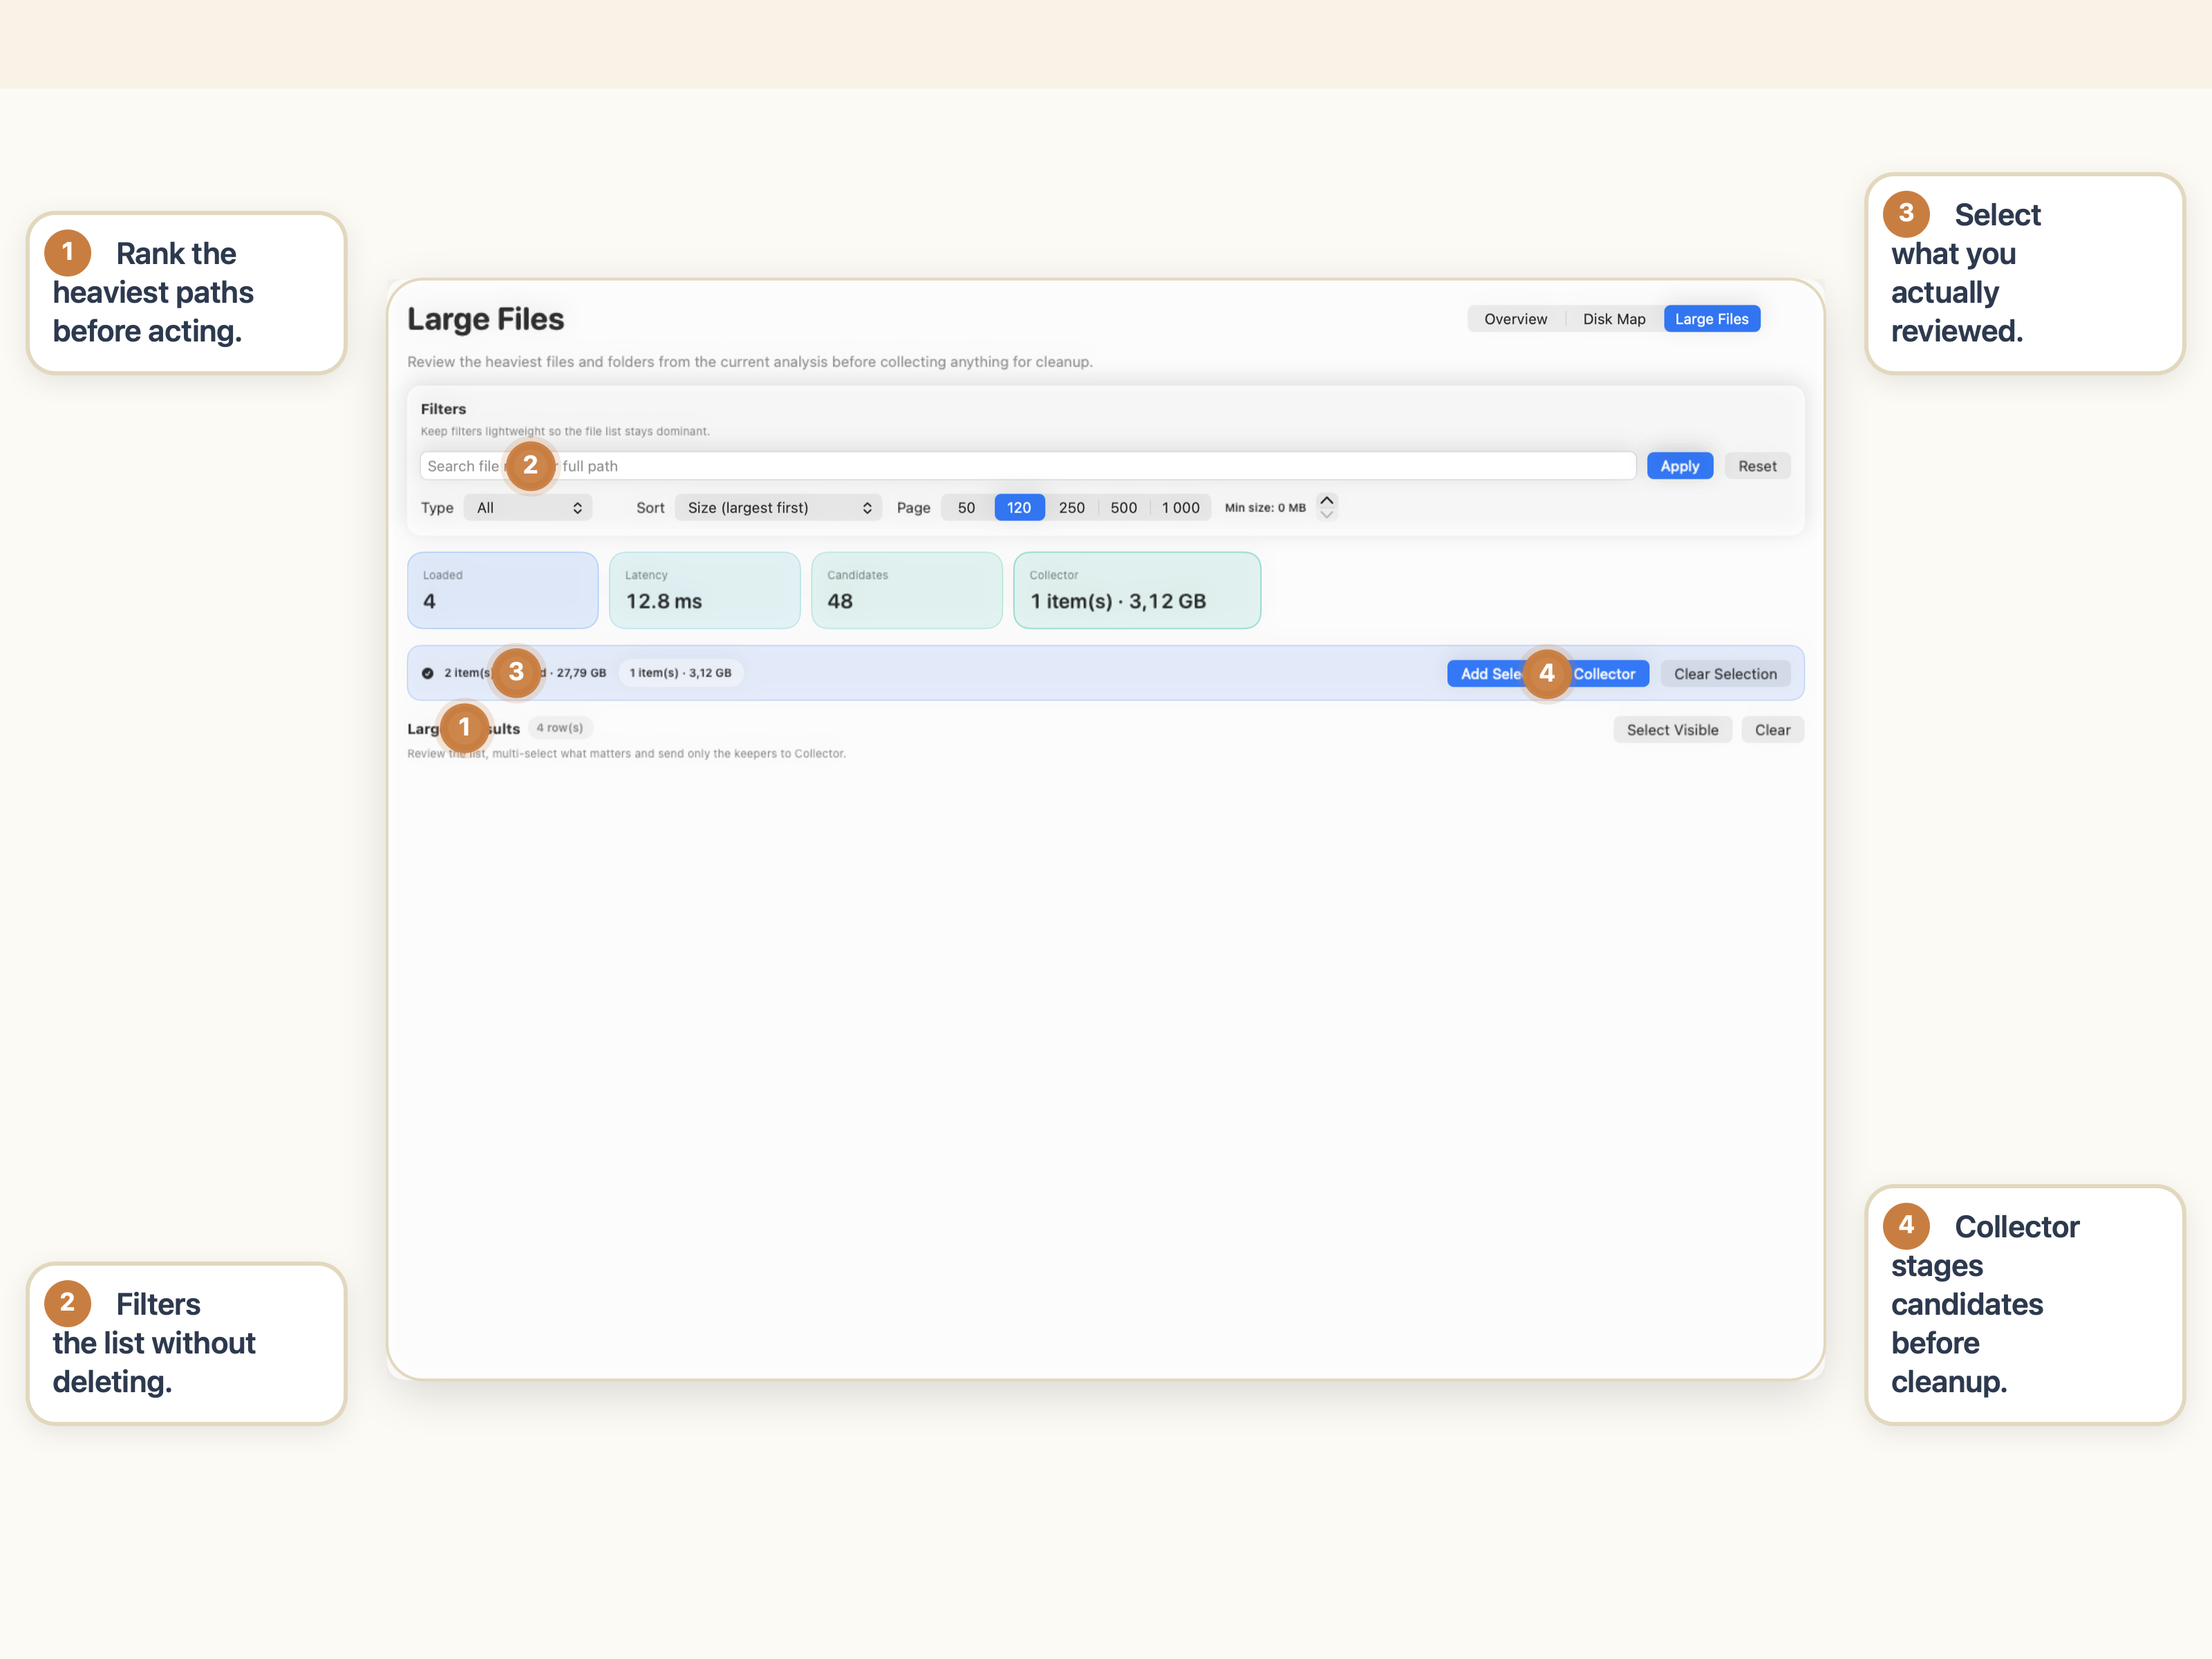The height and width of the screenshot is (1659, 2212).
Task: Click the file search input field
Action: (1000, 466)
